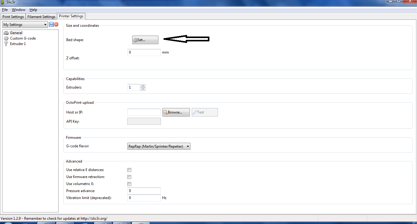
Task: Click the 'G-code flavor:' label
Action: 78,146
